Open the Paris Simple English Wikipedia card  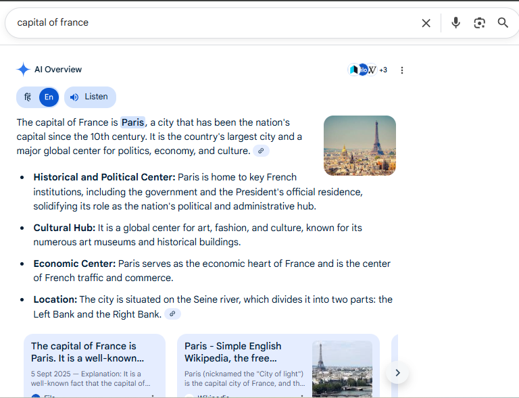coord(243,365)
